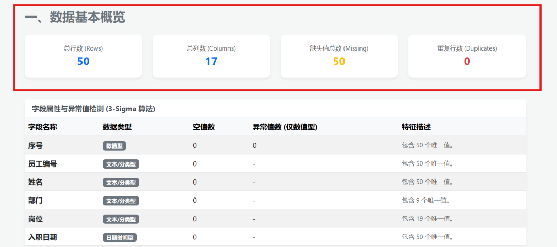
Task: Click the 数值型 badge in the 序号 row
Action: click(x=114, y=146)
